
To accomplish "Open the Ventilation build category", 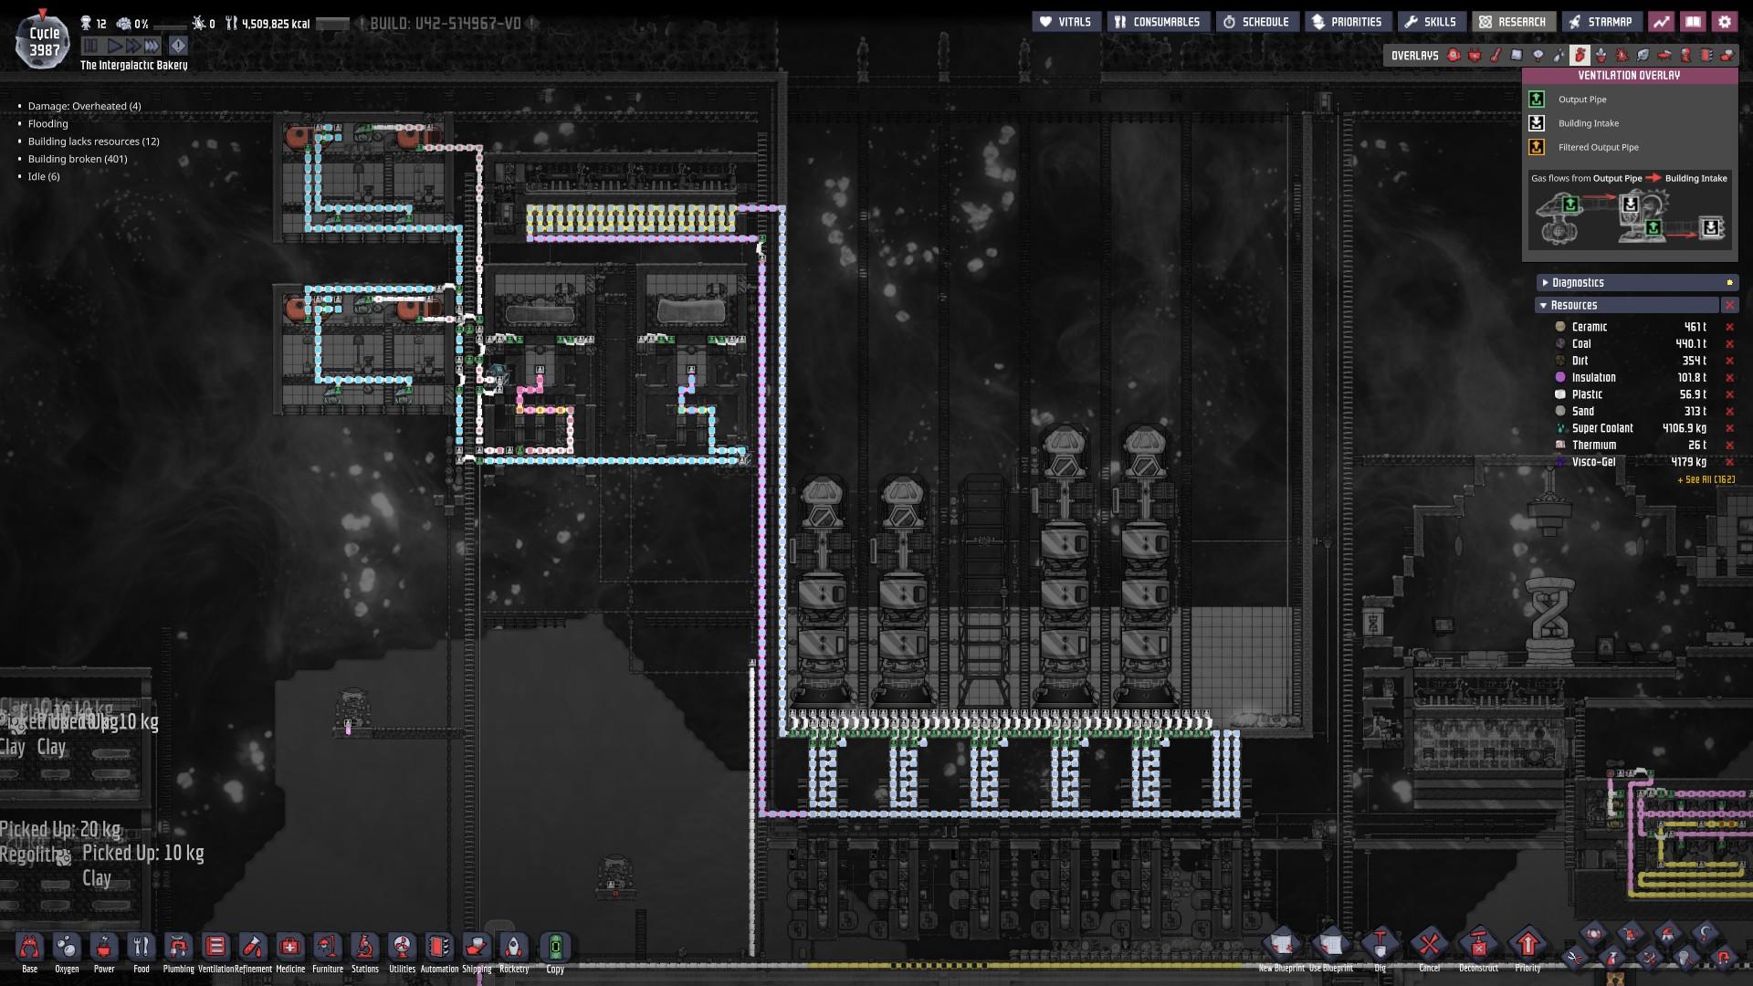I will (215, 948).
